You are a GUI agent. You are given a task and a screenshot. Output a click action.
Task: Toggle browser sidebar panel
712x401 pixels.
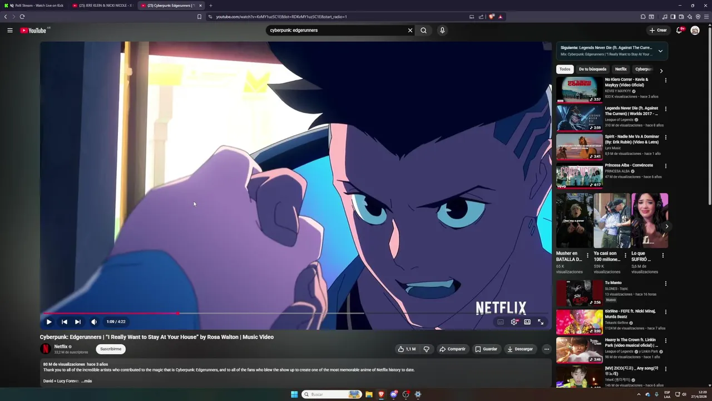pyautogui.click(x=673, y=17)
